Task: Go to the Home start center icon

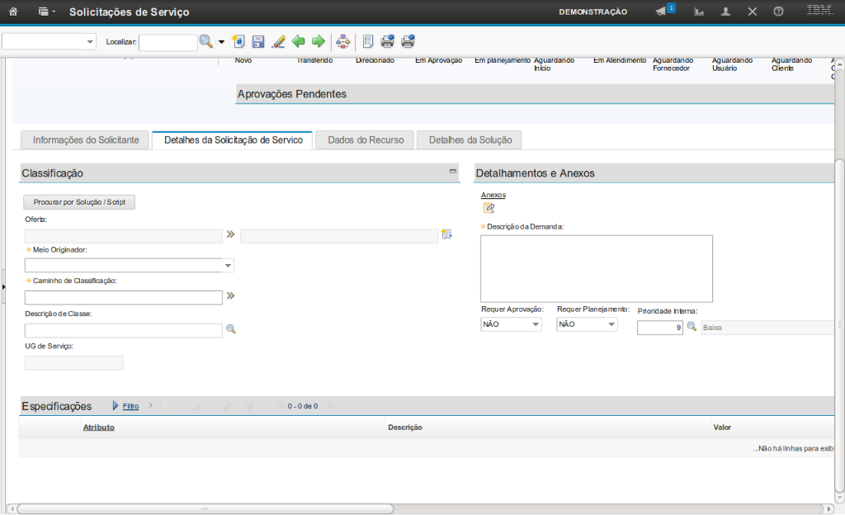Action: tap(12, 12)
